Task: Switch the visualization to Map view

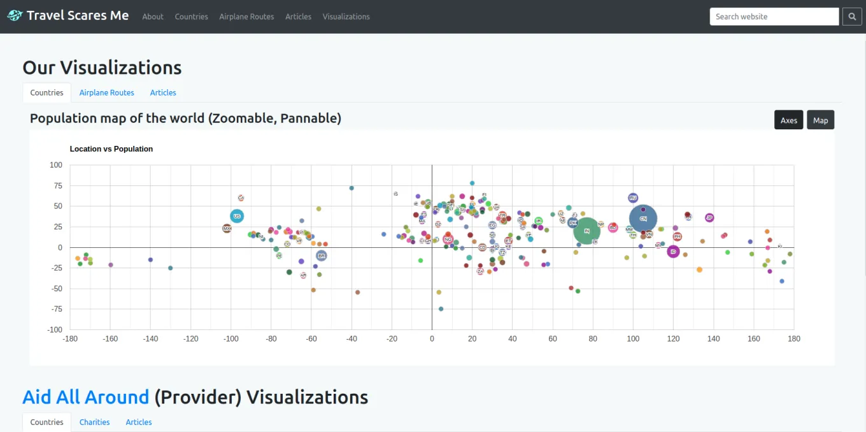Action: pos(820,120)
